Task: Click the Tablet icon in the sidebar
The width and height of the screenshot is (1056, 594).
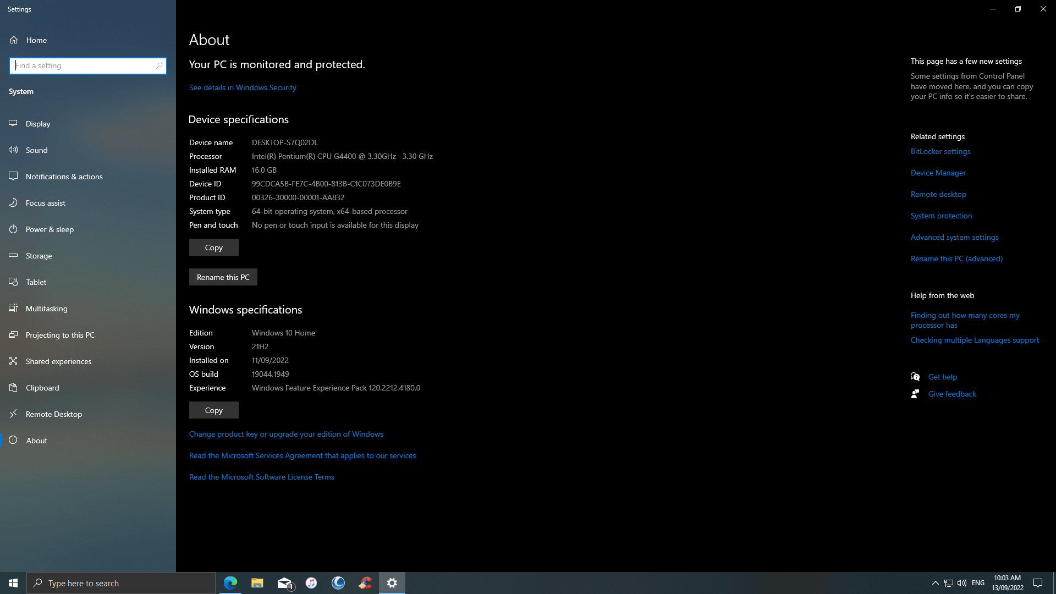Action: (13, 282)
